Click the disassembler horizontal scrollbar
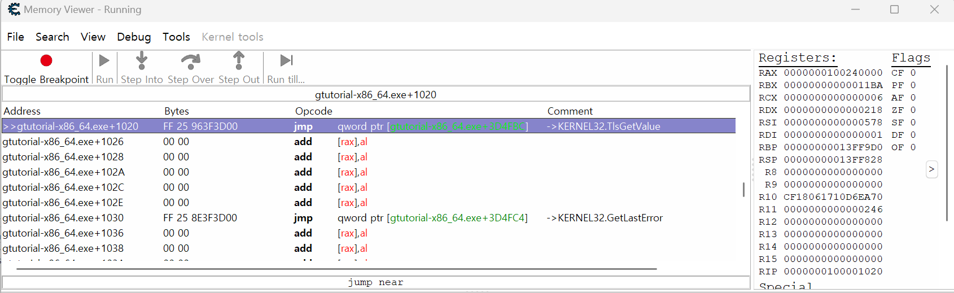 coord(336,269)
